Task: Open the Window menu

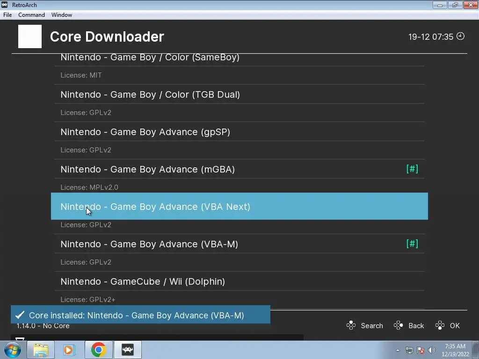Action: tap(62, 14)
